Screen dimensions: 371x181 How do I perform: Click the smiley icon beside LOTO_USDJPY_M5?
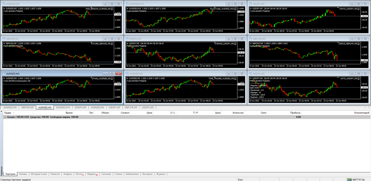[359, 78]
